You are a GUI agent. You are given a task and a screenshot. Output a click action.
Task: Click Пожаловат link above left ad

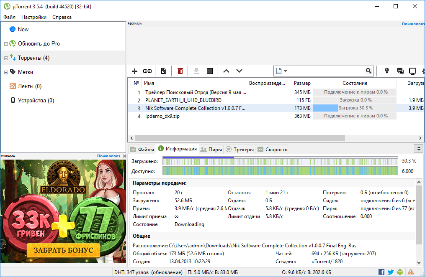(109, 156)
